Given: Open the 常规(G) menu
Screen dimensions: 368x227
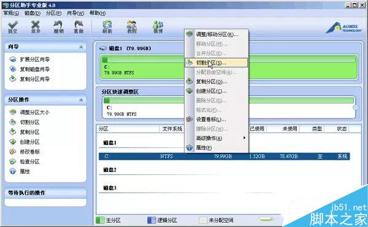Looking at the screenshot, I should pos(11,13).
